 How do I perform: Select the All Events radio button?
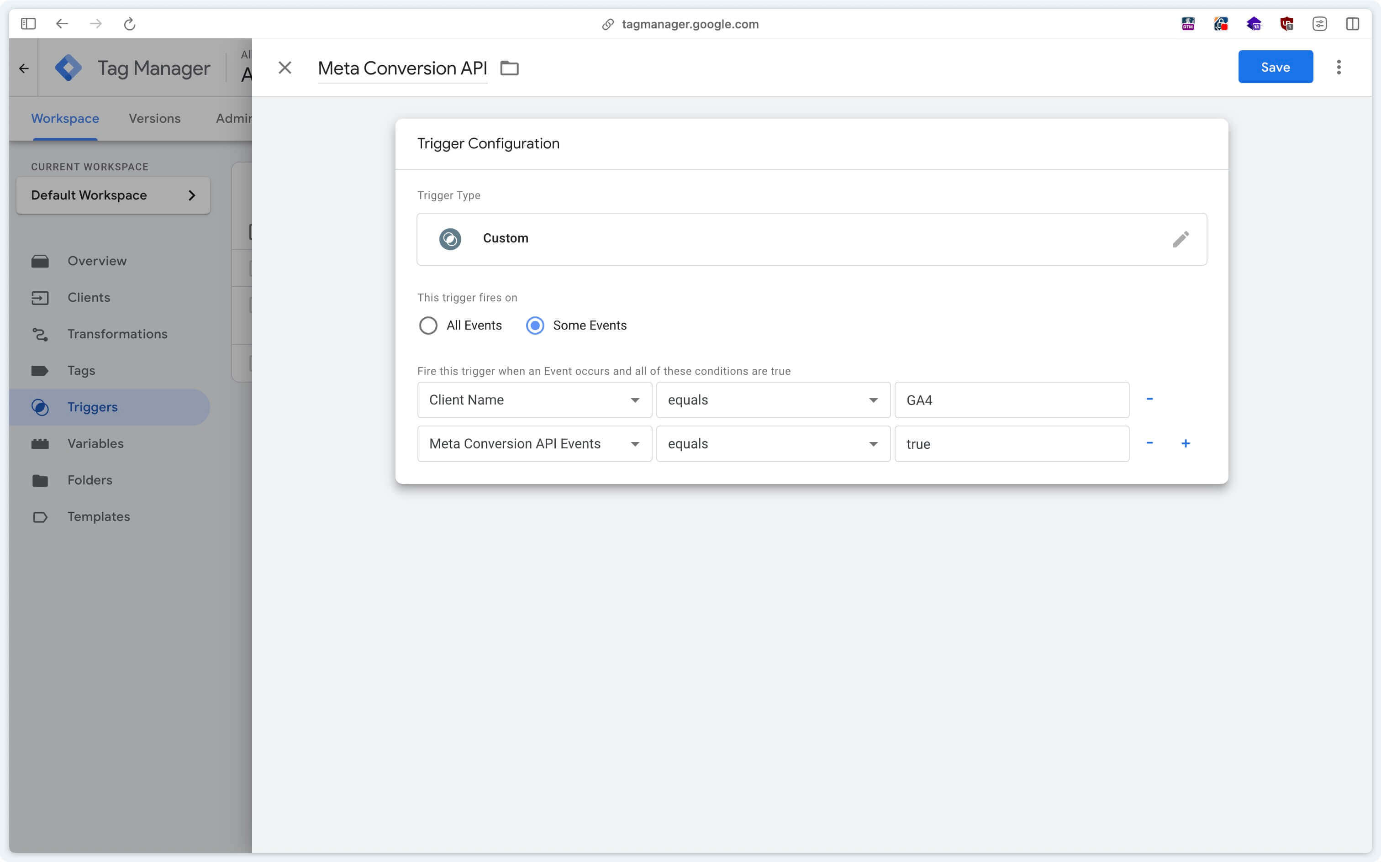428,325
